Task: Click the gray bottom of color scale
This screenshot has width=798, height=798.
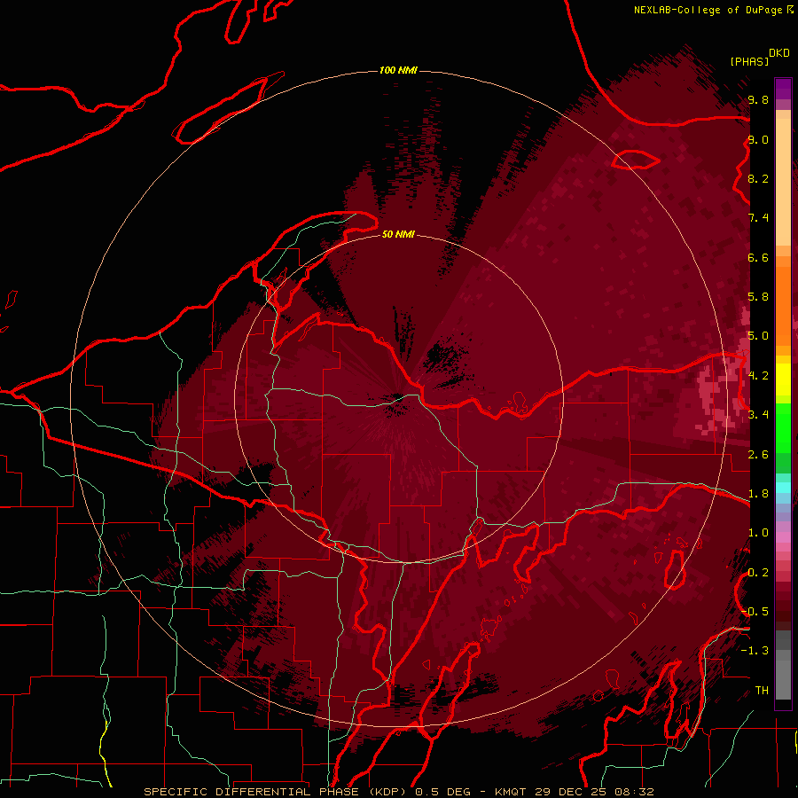Action: (x=783, y=667)
